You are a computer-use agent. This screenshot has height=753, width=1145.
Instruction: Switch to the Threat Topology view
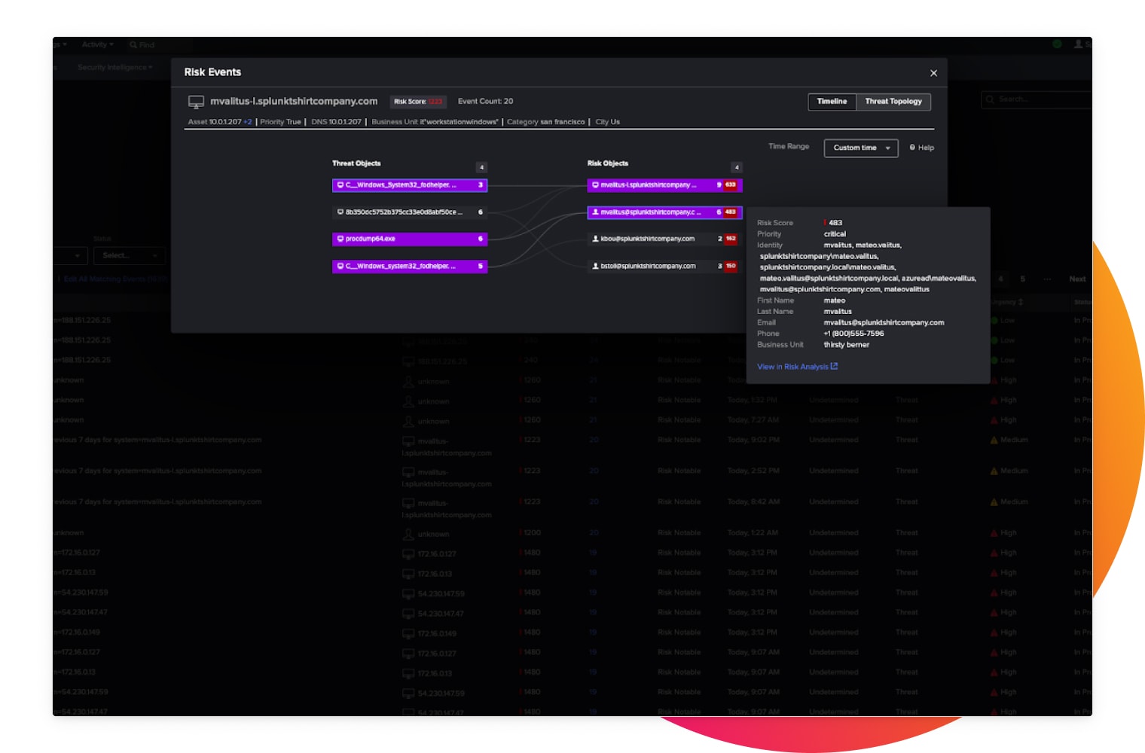tap(893, 102)
